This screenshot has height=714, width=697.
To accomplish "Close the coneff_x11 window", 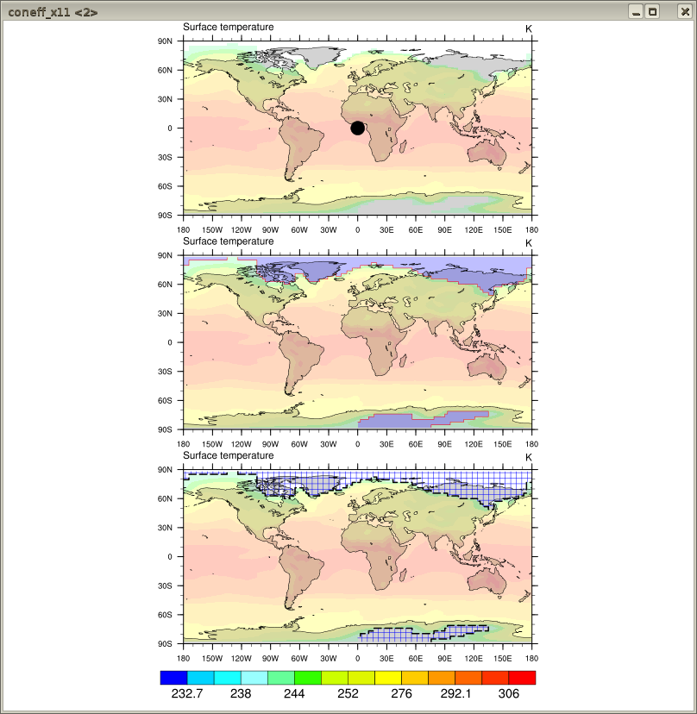I will pos(684,12).
